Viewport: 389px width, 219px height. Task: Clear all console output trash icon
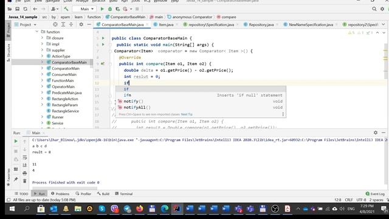pyautogui.click(x=24, y=181)
